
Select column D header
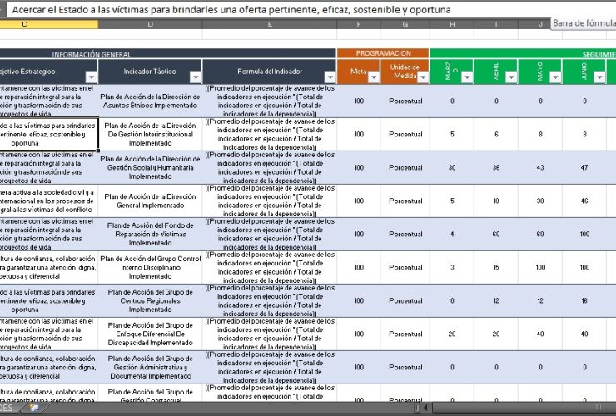coord(150,24)
